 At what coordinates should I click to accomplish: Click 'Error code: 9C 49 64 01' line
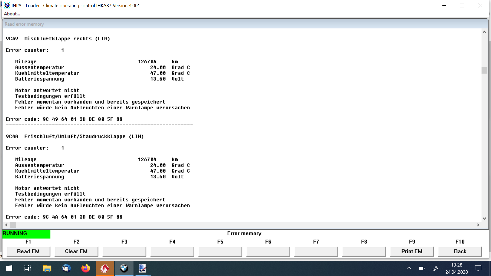tap(64, 119)
